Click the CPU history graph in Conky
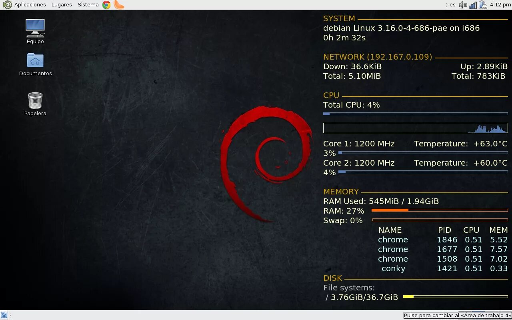Viewport: 512px width, 320px height. click(415, 128)
